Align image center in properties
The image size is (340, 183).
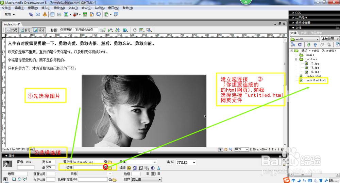153,174
